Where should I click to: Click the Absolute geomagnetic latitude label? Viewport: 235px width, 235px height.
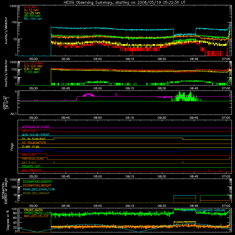coord(203,210)
